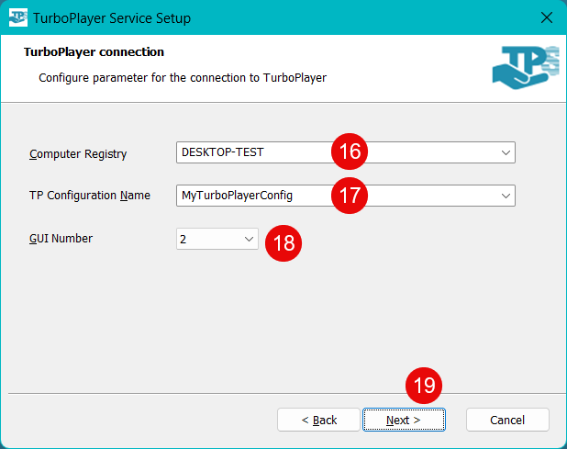Go back with the Back button
This screenshot has width=567, height=449.
coord(319,420)
